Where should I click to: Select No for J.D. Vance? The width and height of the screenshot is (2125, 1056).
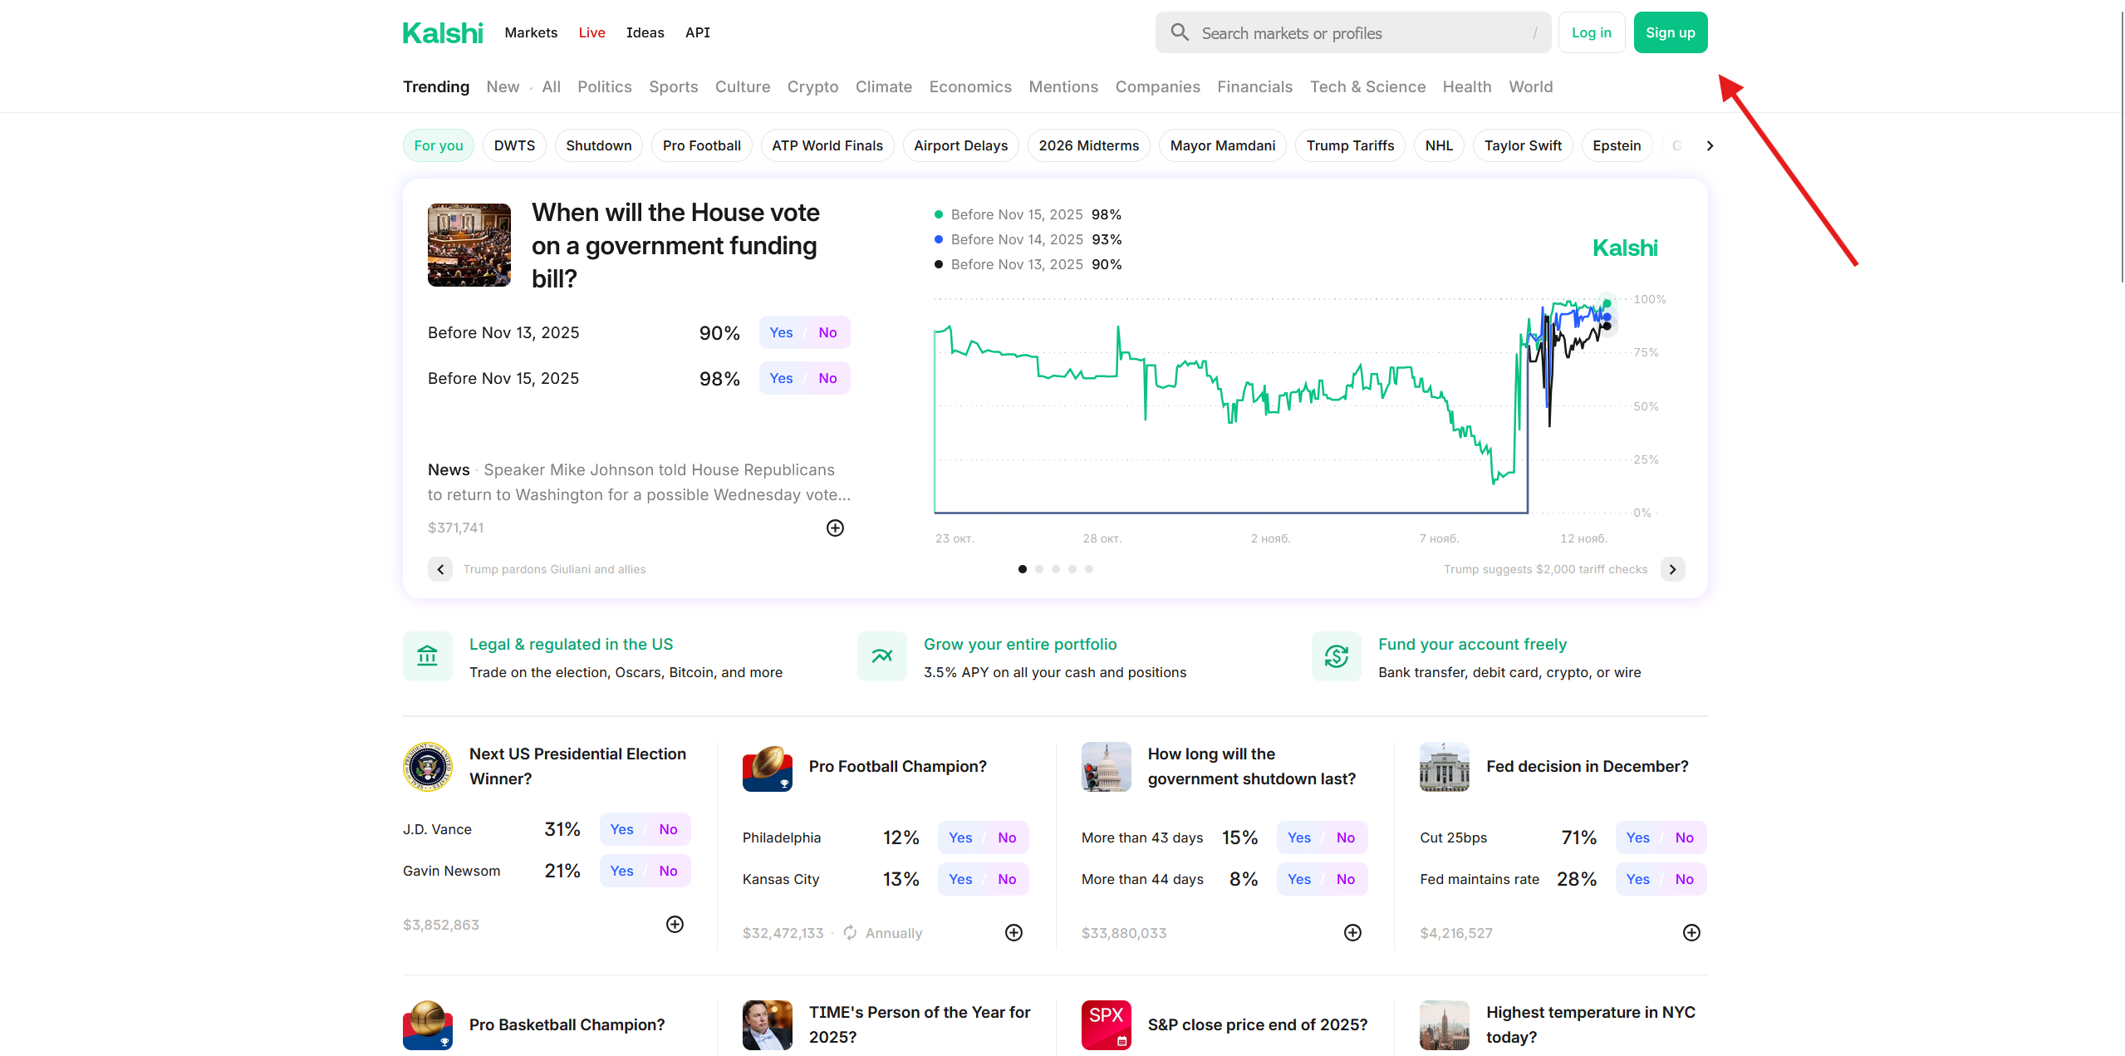tap(668, 829)
